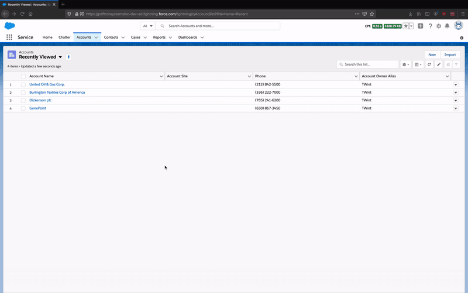Open the GenePoint account
Image resolution: width=468 pixels, height=293 pixels.
tap(37, 108)
